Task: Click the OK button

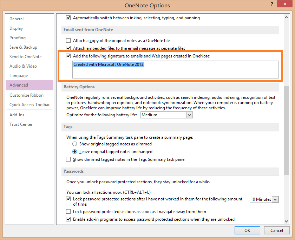Action: pos(247,231)
